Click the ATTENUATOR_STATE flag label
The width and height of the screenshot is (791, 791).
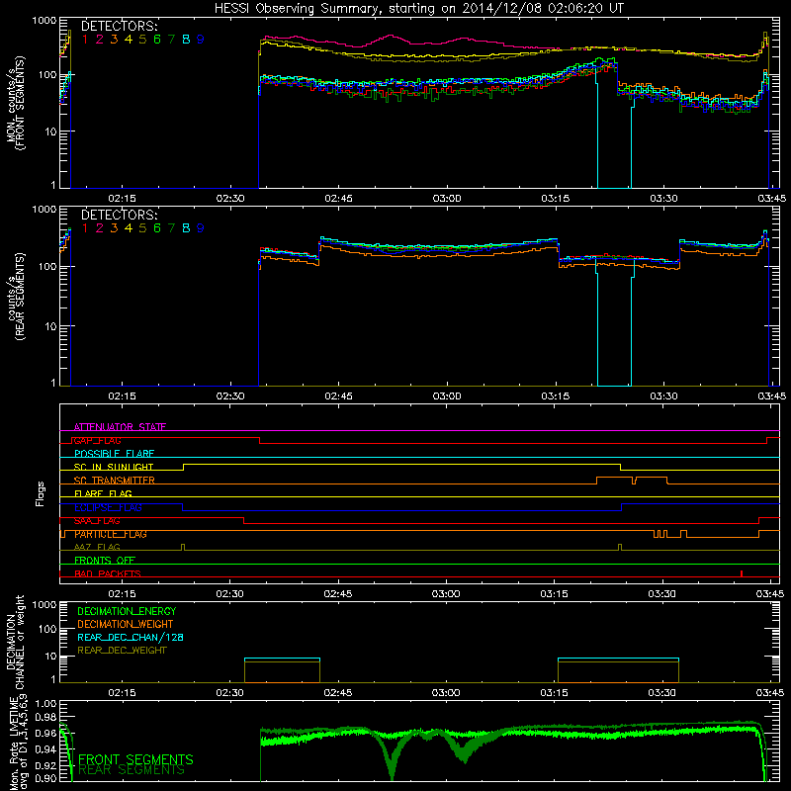point(120,427)
